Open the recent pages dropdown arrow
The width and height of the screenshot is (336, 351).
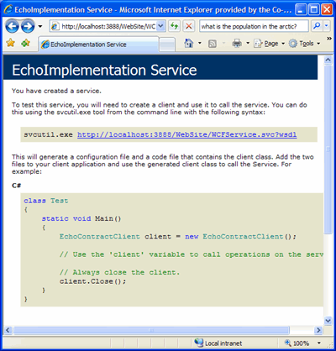pyautogui.click(x=40, y=27)
